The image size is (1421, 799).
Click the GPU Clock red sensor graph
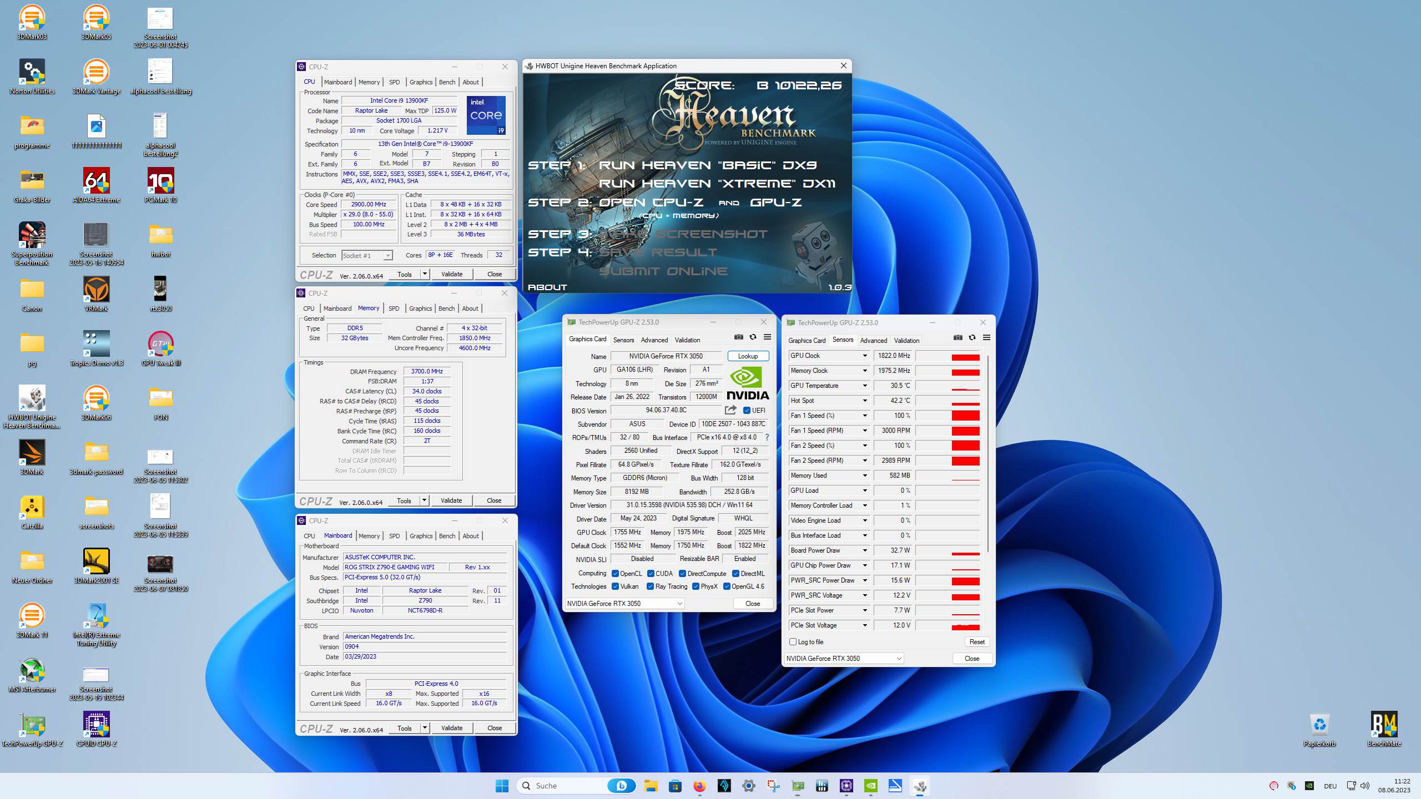(x=948, y=356)
